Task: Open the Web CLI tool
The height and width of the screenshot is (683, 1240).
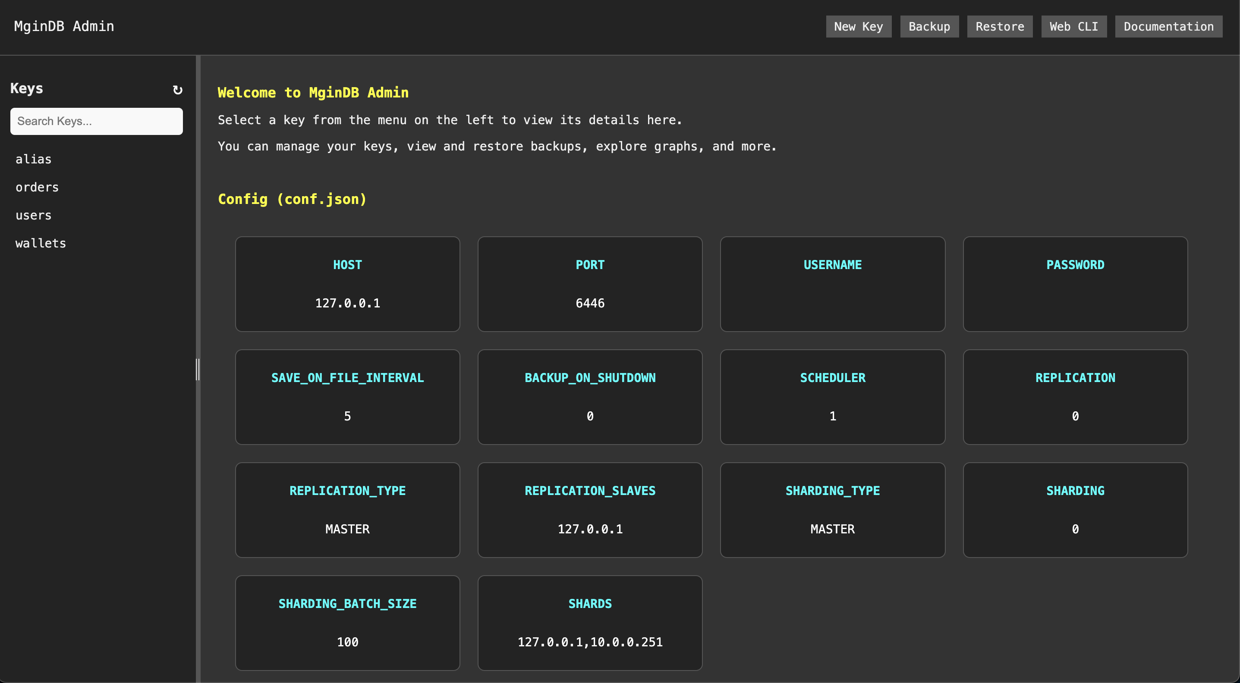Action: click(1073, 25)
